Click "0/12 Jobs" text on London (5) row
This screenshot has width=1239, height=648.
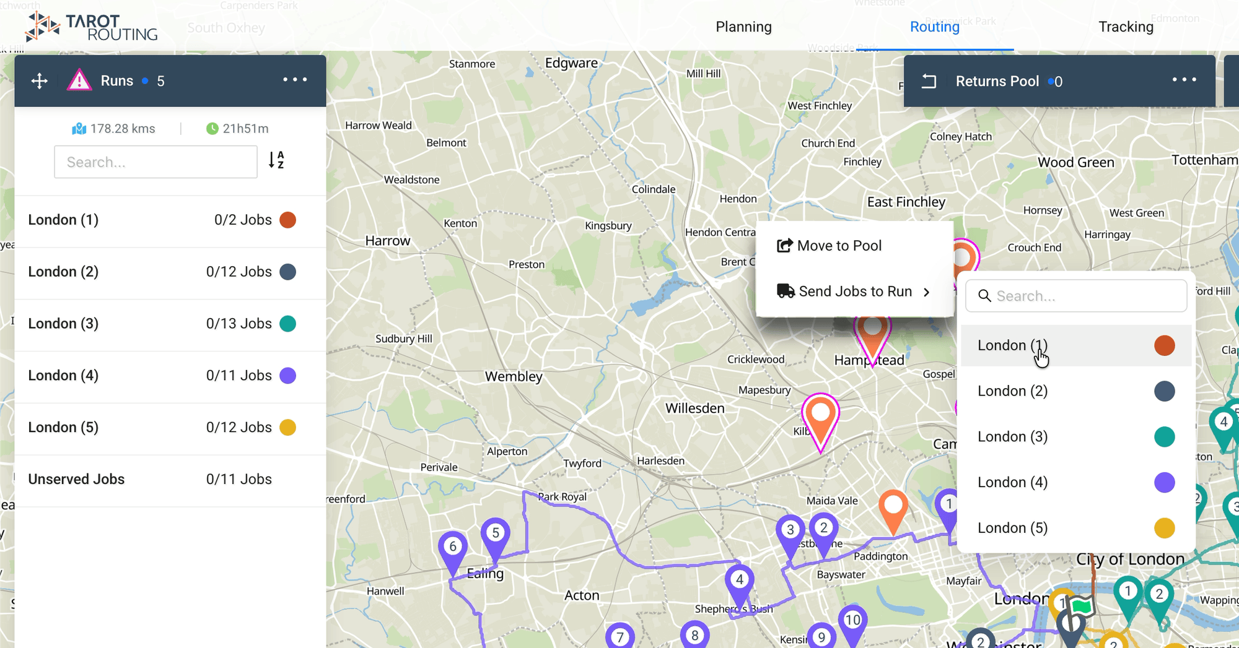coord(239,427)
